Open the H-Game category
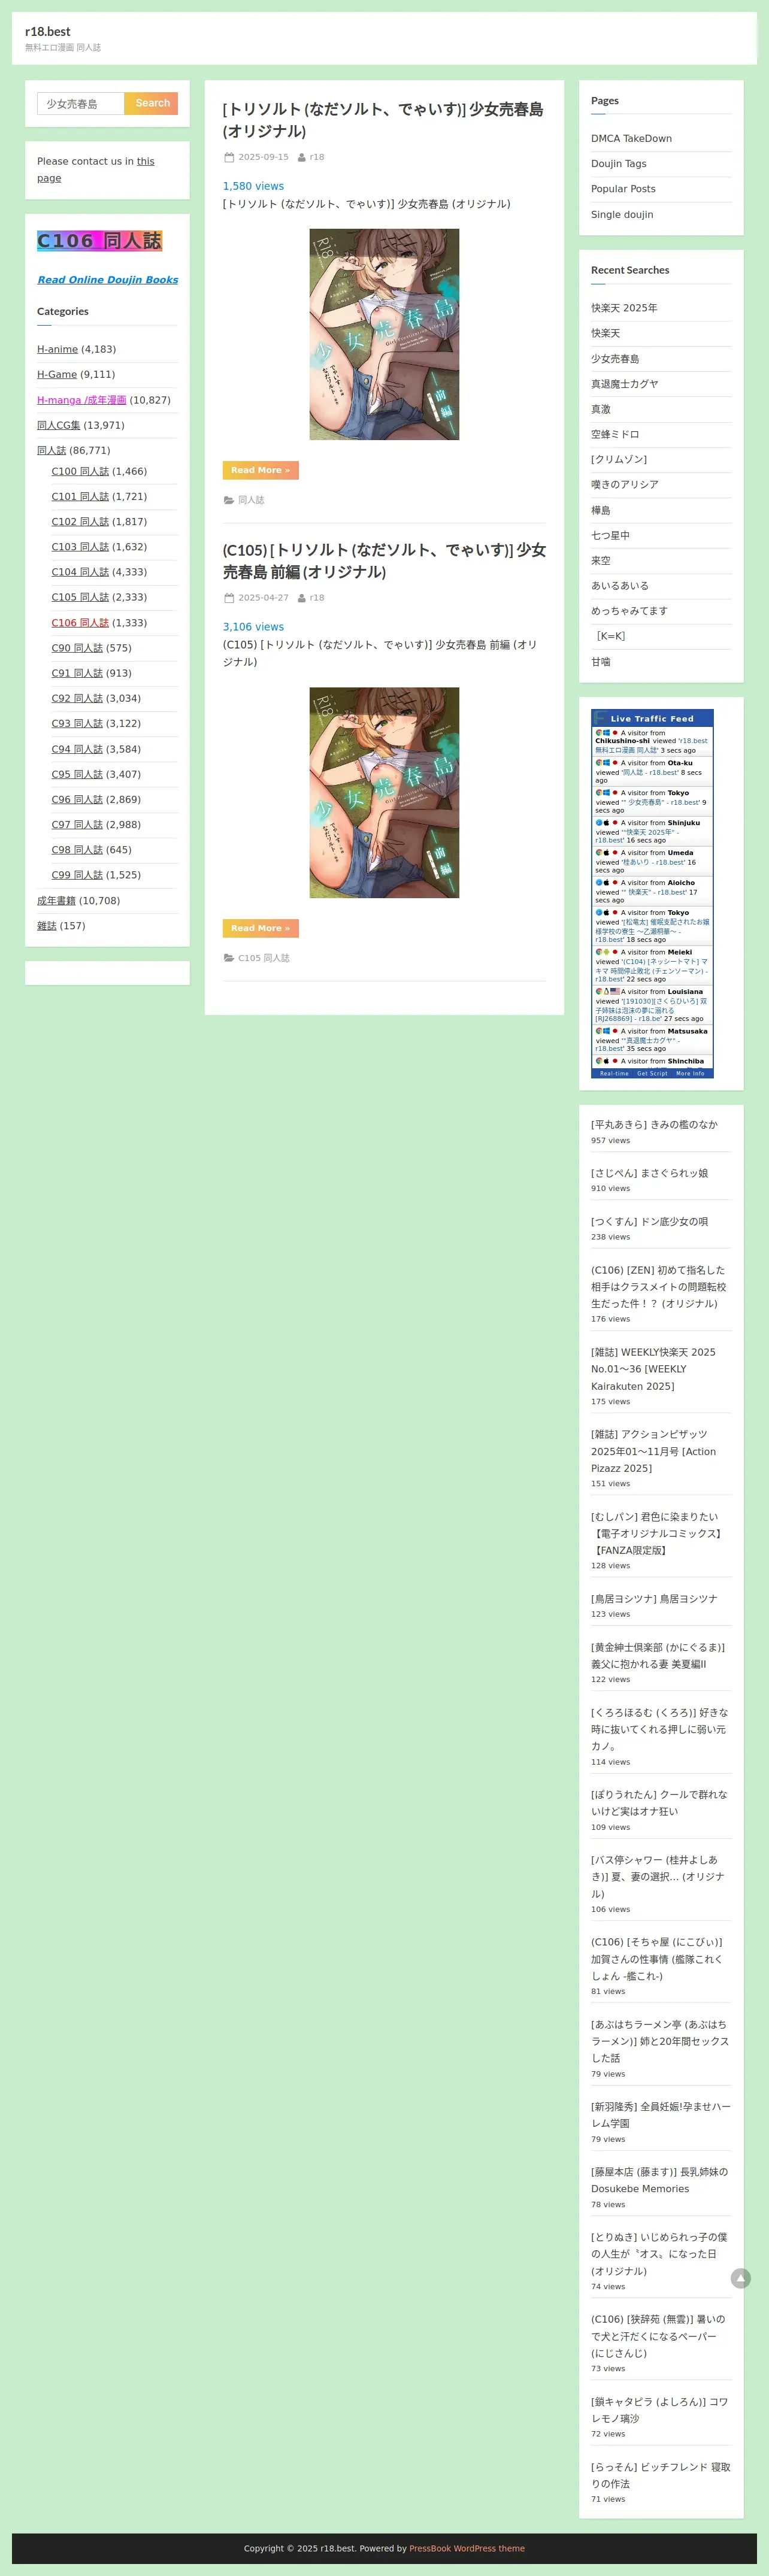The image size is (769, 2576). point(57,374)
